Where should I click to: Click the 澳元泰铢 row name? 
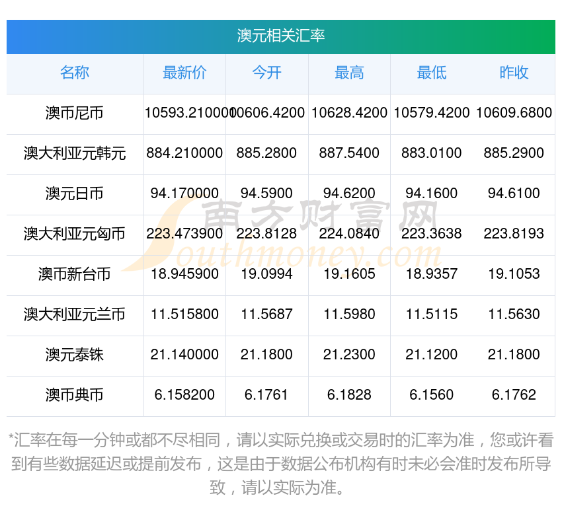pyautogui.click(x=75, y=355)
